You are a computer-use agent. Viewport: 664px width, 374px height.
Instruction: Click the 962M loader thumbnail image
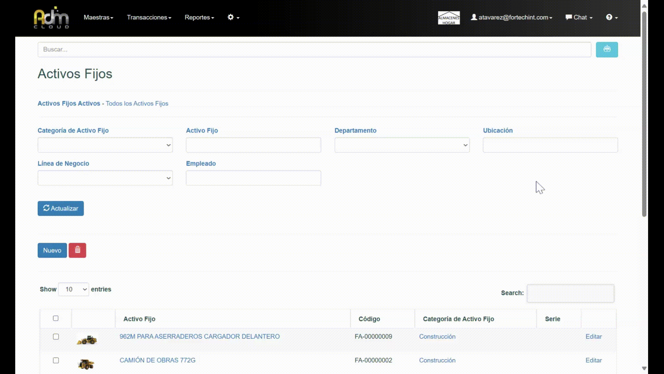click(86, 340)
